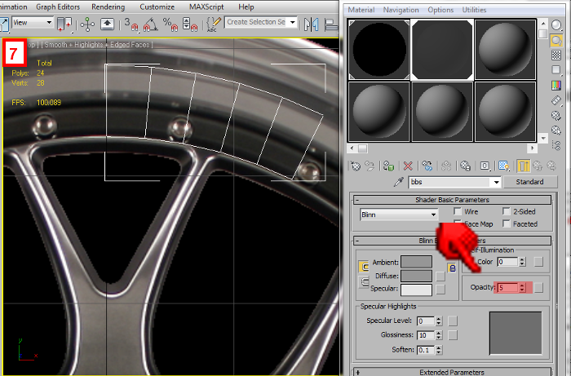Toggle the Percent Snap icon
The image size is (571, 376).
169,23
